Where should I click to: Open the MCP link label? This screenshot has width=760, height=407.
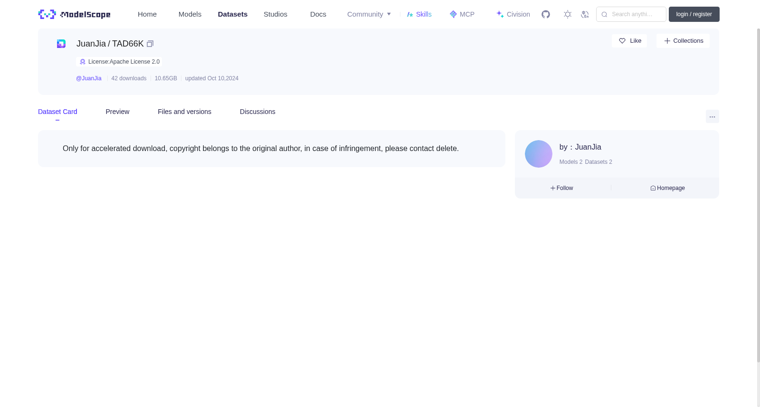[x=467, y=14]
